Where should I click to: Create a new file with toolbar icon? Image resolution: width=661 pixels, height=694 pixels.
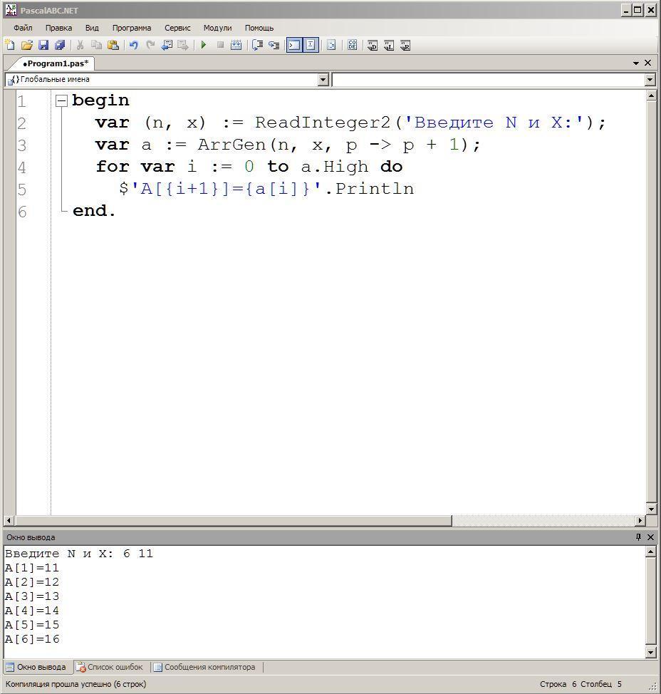click(10, 45)
